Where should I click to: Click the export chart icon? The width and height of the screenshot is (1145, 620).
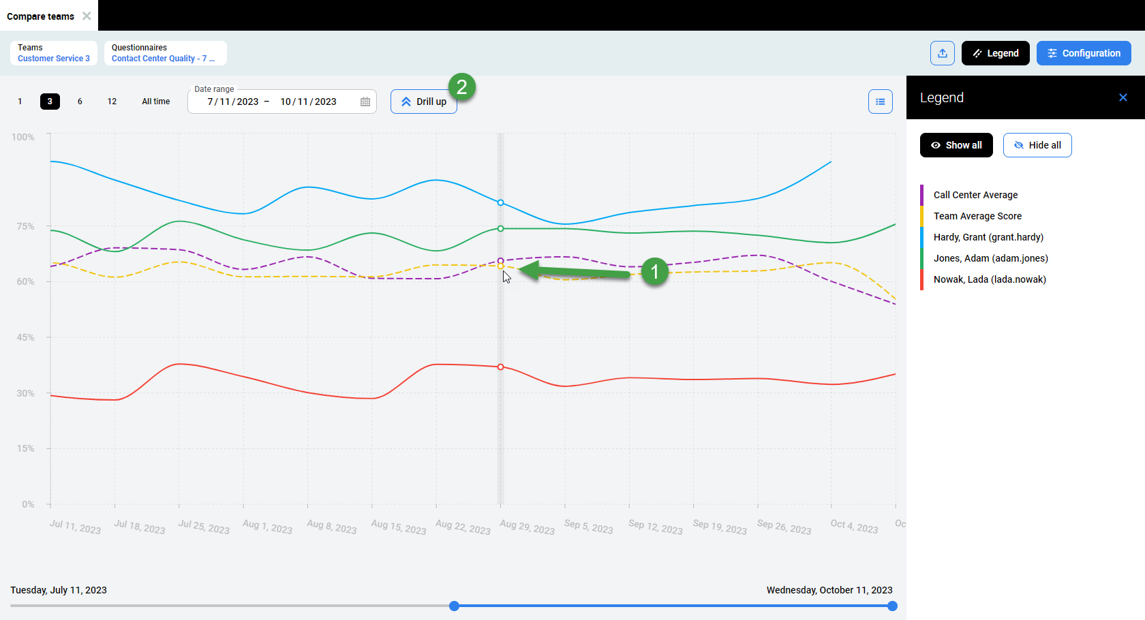[943, 52]
